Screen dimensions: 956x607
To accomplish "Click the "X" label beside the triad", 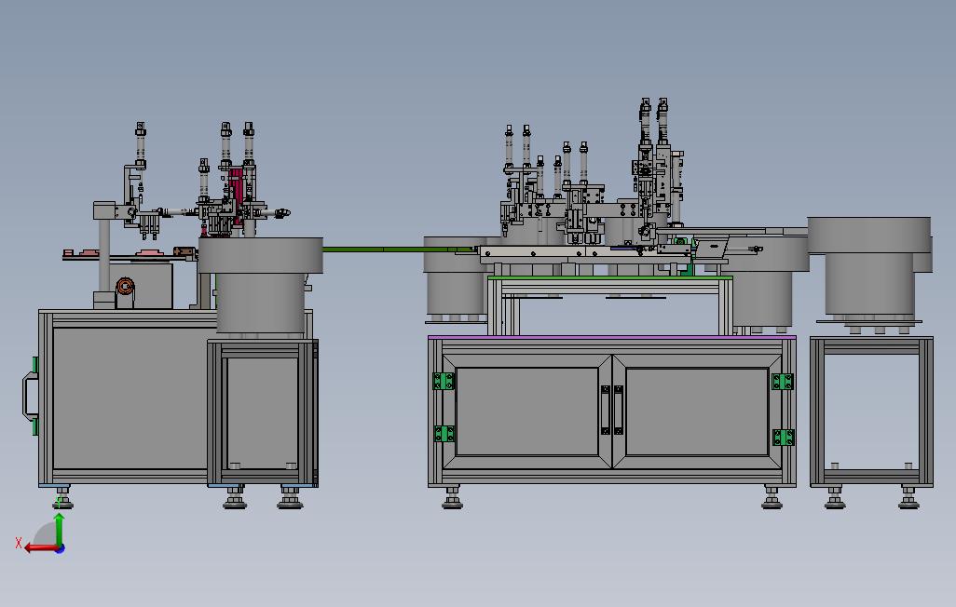I will click(x=19, y=543).
